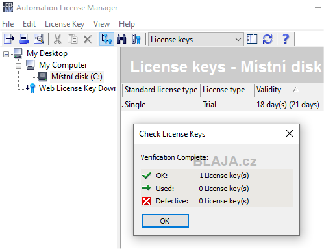Screen dimensions: 324x249
Task: Click the Print toolbar icon
Action: [x=24, y=39]
